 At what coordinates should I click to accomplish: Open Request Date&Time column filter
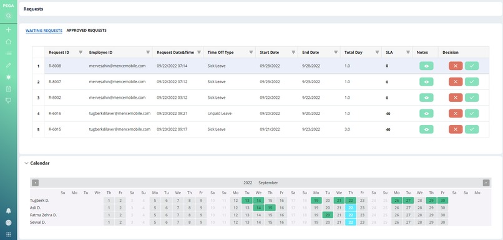(x=199, y=52)
